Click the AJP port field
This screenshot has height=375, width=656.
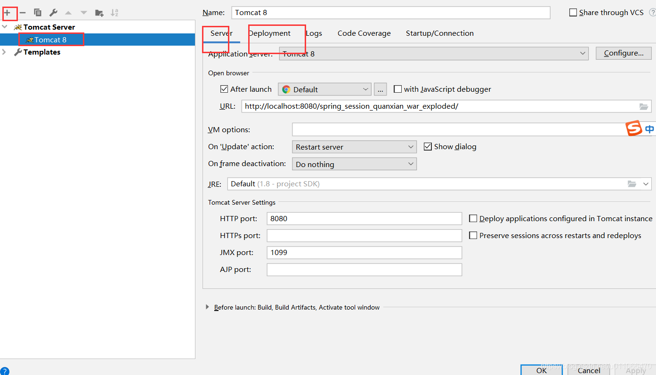point(364,270)
